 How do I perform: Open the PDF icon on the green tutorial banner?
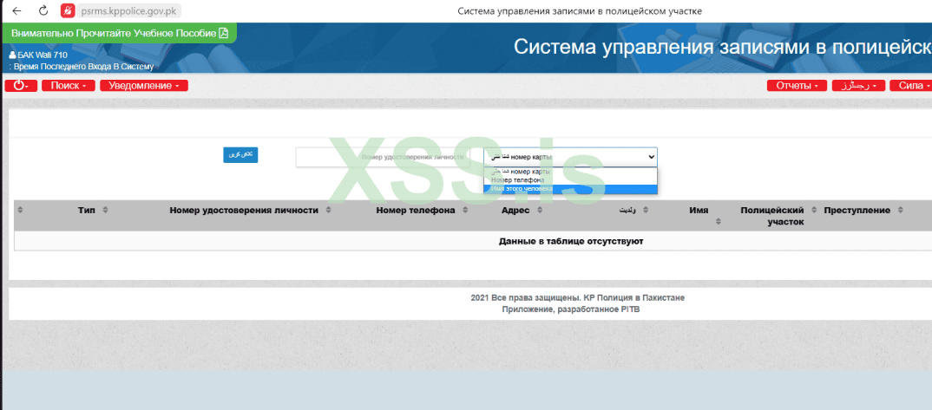tap(224, 33)
